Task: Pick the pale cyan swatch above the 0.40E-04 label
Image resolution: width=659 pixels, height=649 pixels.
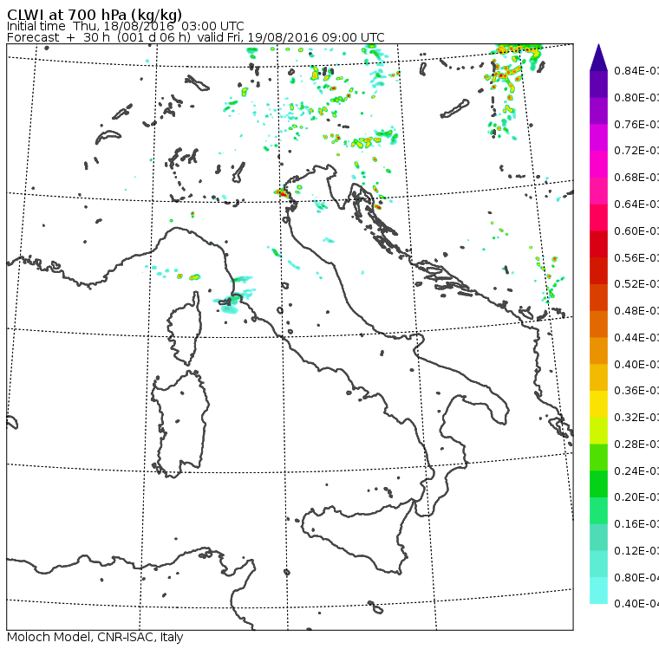Action: (x=598, y=591)
